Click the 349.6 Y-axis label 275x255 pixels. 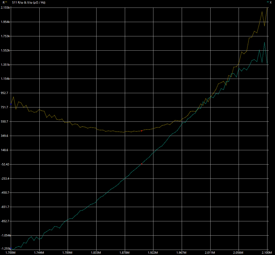5,136
